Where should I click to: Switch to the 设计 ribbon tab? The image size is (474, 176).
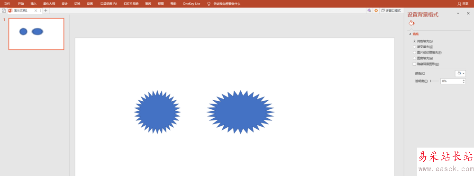[x=64, y=4]
